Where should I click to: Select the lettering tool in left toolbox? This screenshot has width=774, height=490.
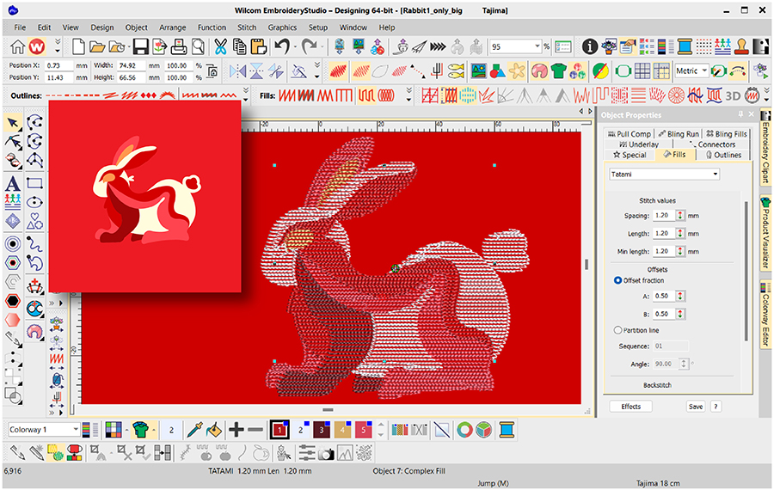[13, 184]
